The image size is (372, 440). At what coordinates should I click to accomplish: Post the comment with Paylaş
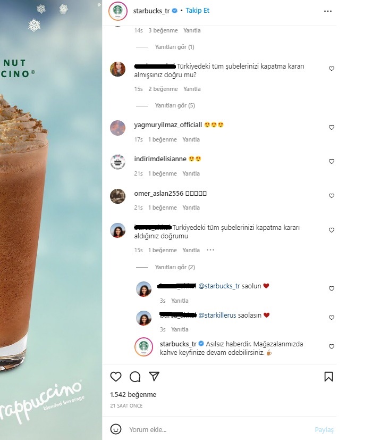(324, 430)
